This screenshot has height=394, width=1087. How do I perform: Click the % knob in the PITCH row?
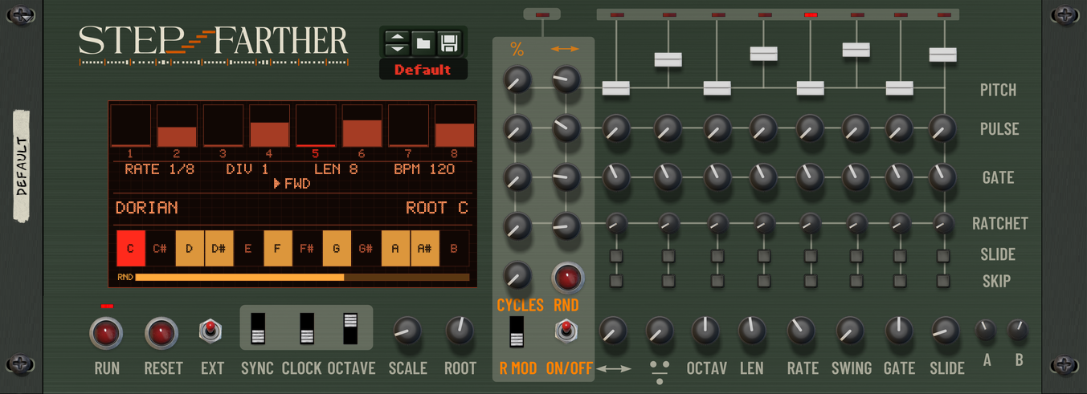coord(517,79)
